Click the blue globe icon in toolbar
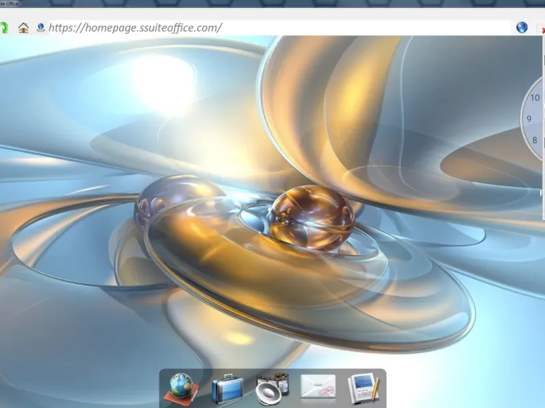The height and width of the screenshot is (408, 545). point(522,27)
